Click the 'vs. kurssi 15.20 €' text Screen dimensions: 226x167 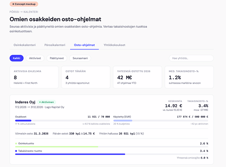pos(172,110)
